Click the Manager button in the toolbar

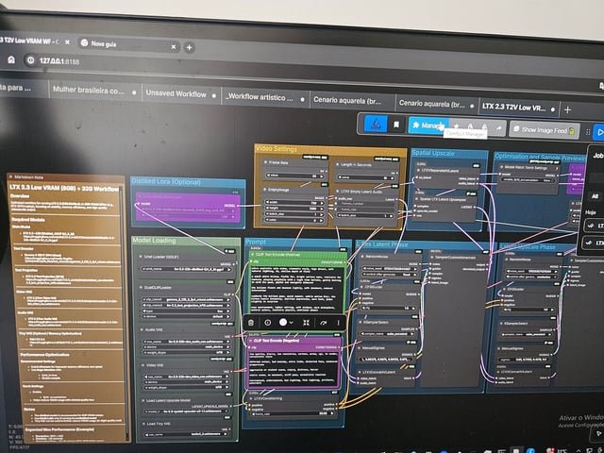point(428,126)
